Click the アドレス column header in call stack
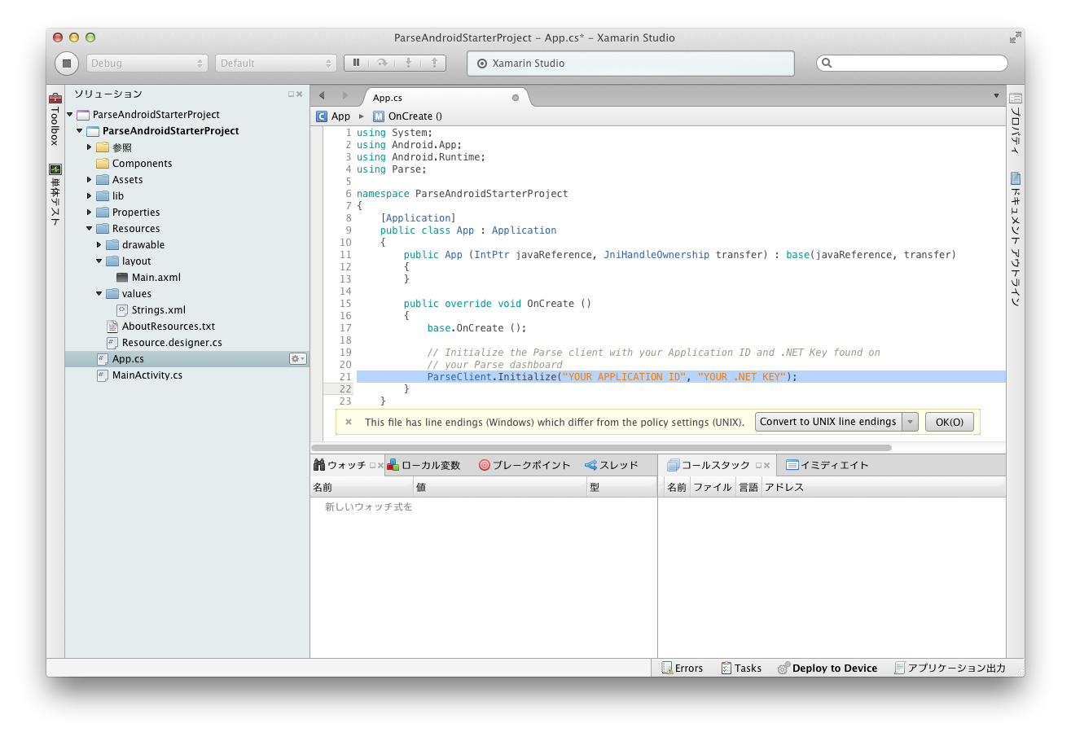Screen dimensions: 1071x741 [884, 487]
